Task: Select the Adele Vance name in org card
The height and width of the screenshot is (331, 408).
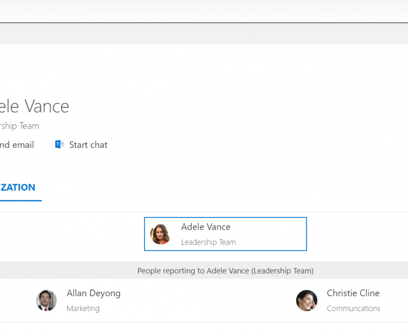Action: click(x=206, y=227)
